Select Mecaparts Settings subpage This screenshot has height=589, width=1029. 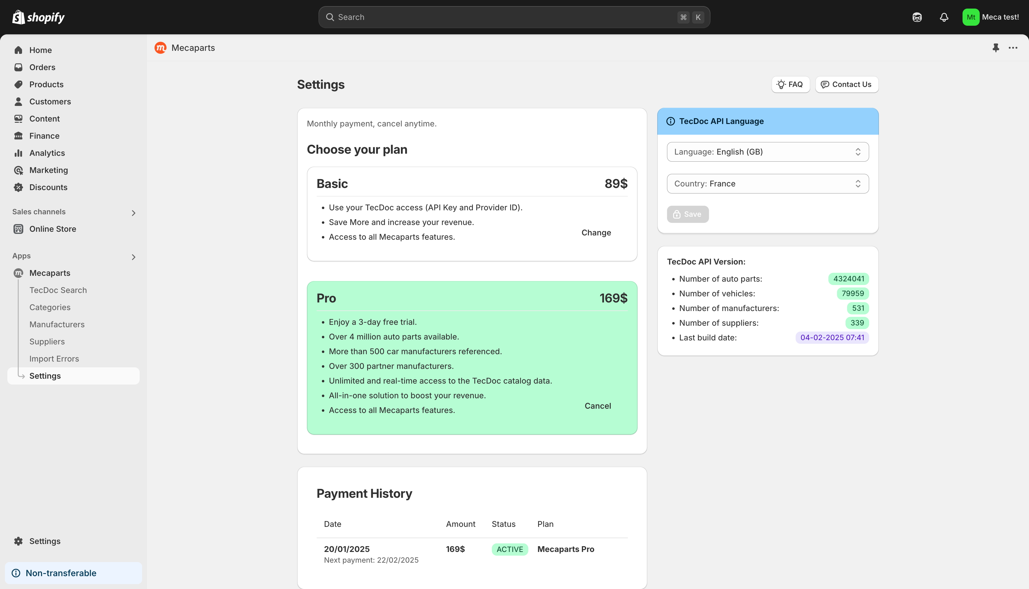coord(73,376)
